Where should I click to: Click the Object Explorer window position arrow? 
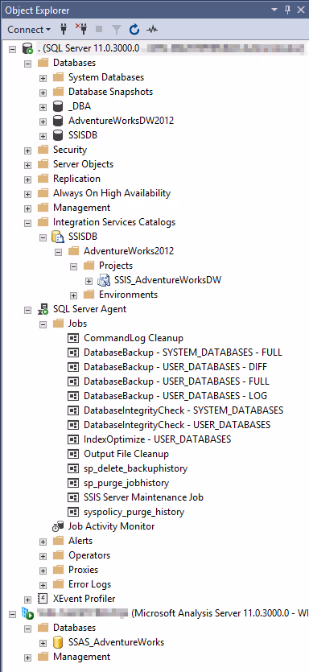275,10
